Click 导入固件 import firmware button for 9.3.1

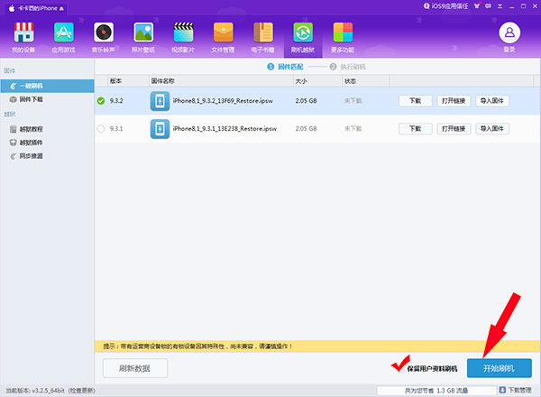click(492, 129)
